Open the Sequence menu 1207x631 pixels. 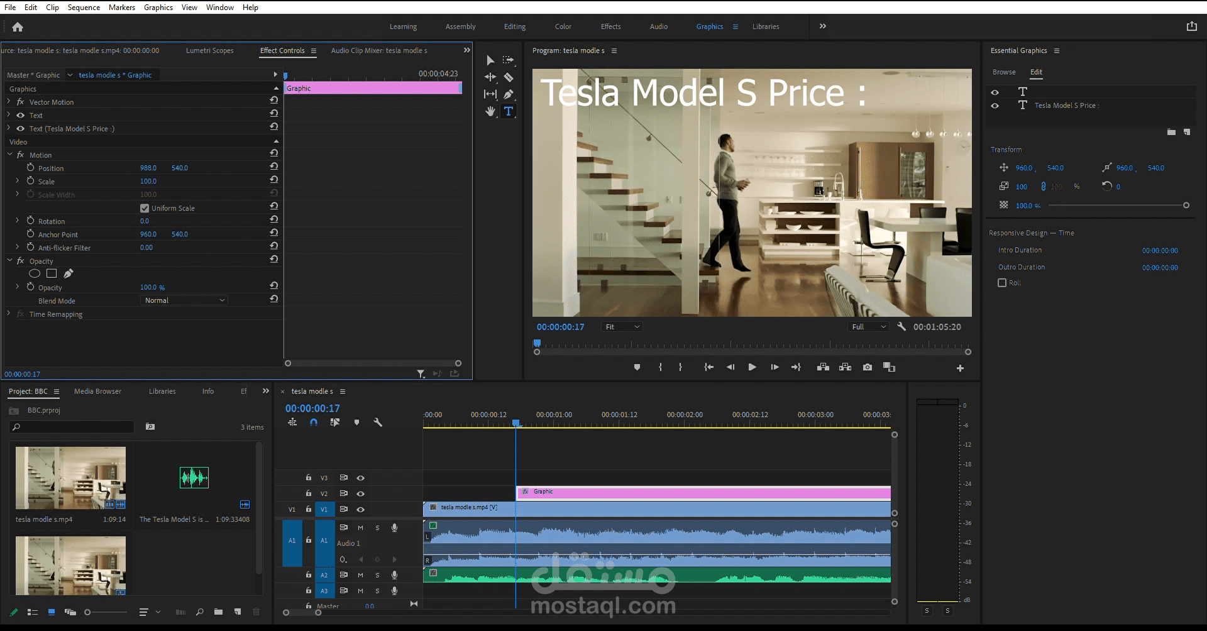(84, 8)
